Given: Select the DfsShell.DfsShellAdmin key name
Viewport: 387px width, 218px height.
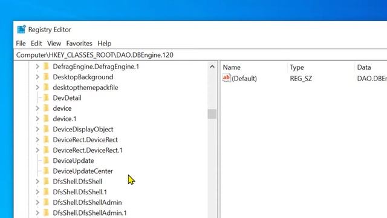Looking at the screenshot, I should click(87, 202).
